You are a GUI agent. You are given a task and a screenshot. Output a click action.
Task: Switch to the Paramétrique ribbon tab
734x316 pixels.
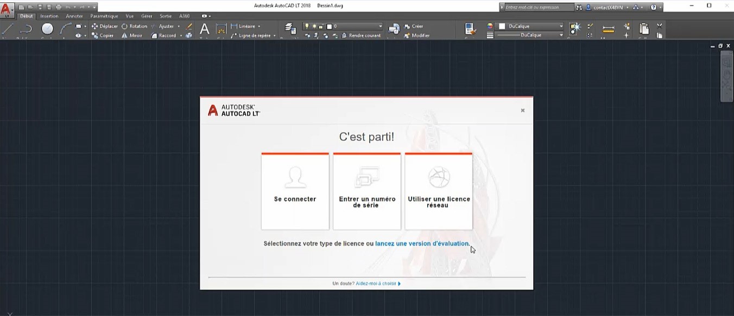coord(104,16)
